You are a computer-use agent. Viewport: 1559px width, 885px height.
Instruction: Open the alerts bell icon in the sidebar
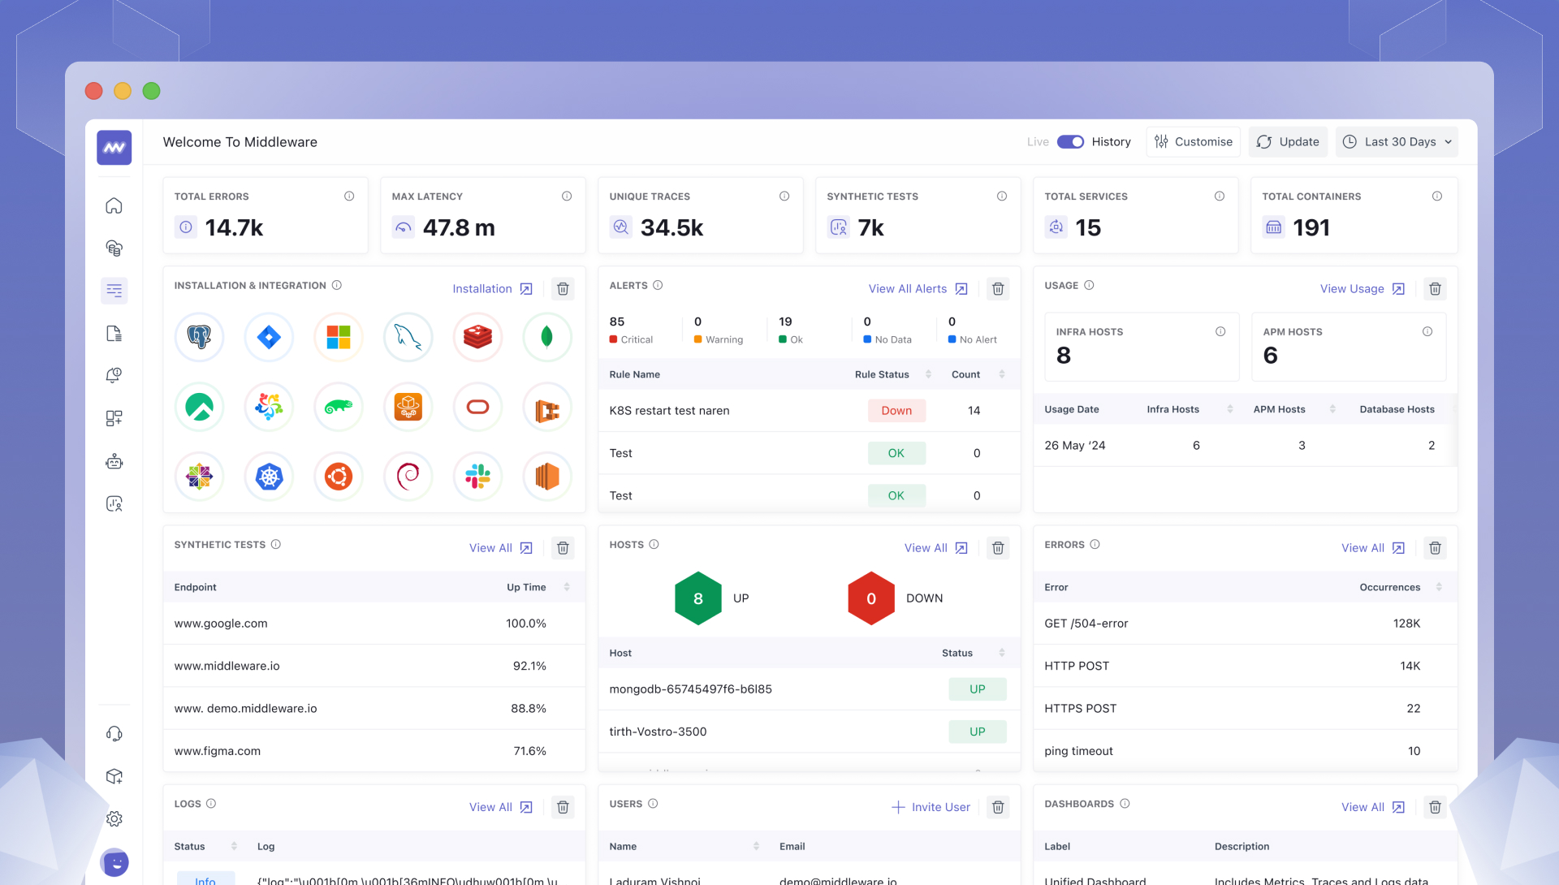click(x=114, y=375)
